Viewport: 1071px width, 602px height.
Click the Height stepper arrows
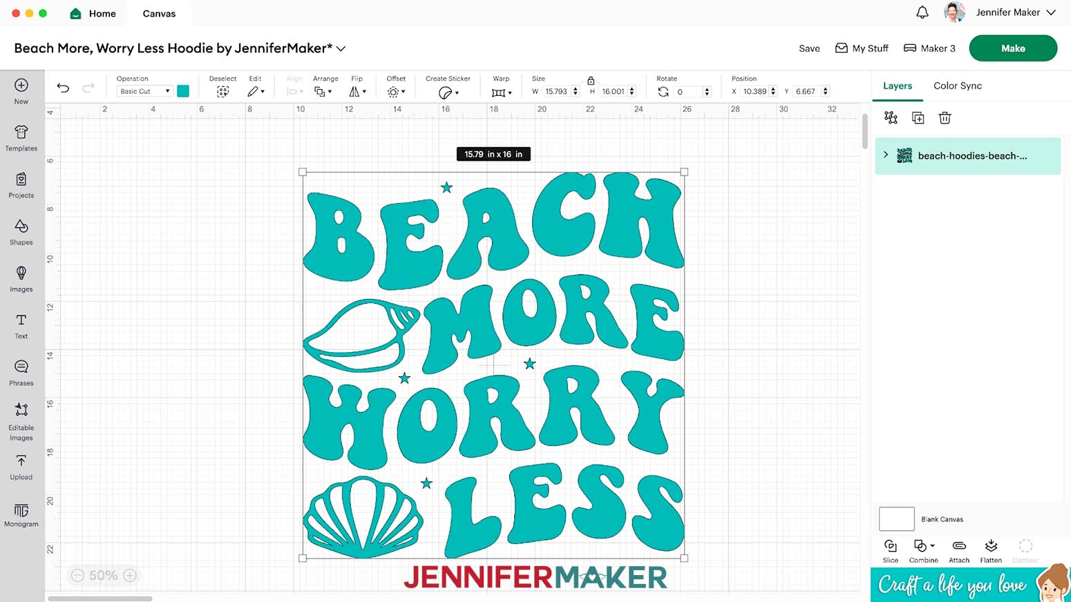(x=632, y=91)
